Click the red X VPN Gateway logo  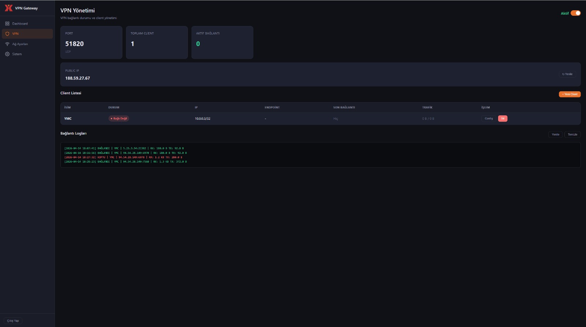8,8
